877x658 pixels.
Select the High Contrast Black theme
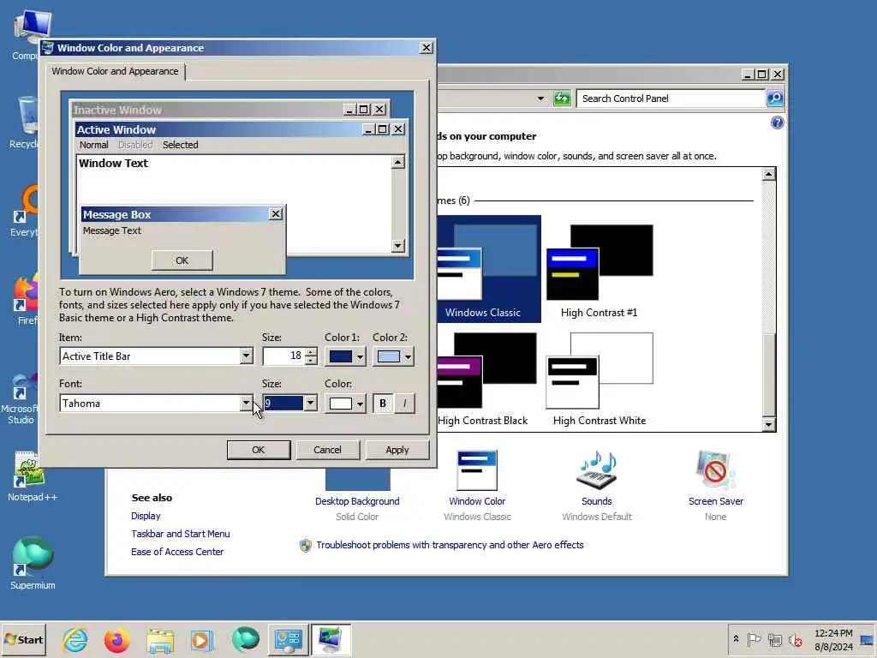click(483, 379)
